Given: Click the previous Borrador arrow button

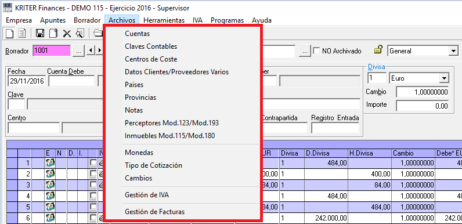Looking at the screenshot, I should (x=91, y=50).
